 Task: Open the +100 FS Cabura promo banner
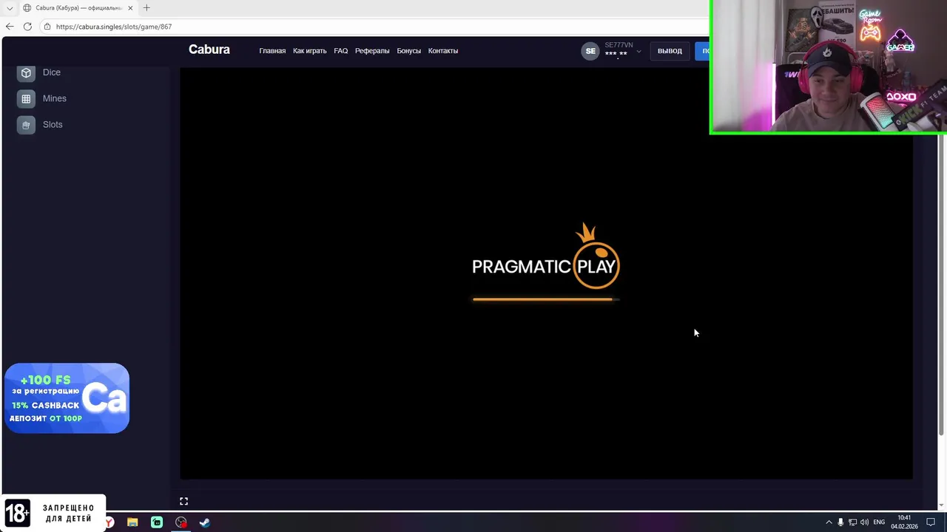pyautogui.click(x=67, y=398)
